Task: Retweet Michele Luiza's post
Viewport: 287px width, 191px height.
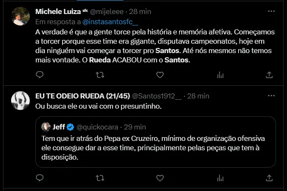Action: pos(100,75)
